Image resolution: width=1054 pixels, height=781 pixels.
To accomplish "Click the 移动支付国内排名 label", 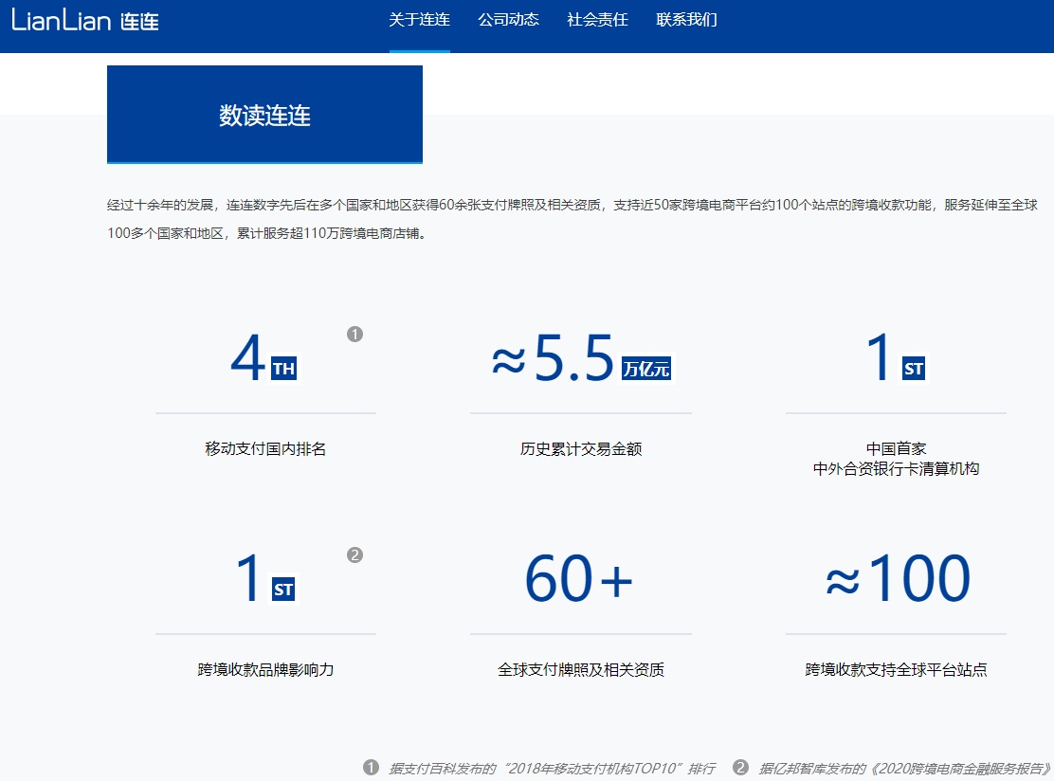I will click(265, 449).
